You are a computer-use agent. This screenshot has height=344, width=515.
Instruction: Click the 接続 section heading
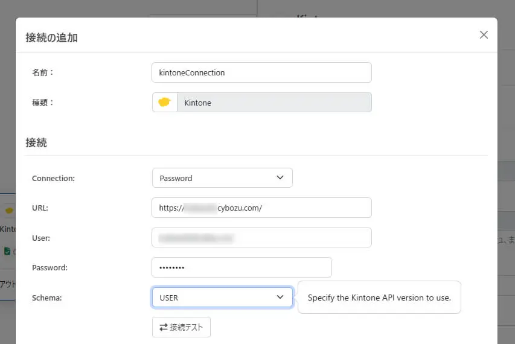point(36,143)
